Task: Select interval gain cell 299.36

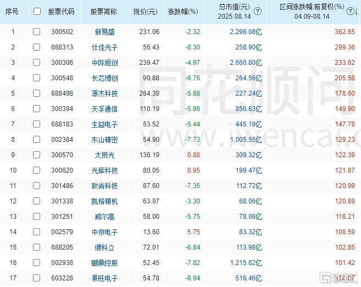Action: pyautogui.click(x=345, y=47)
